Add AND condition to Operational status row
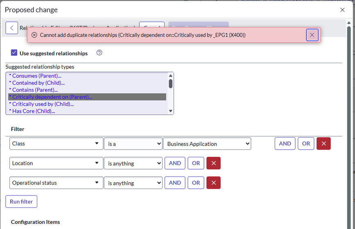 coord(175,183)
